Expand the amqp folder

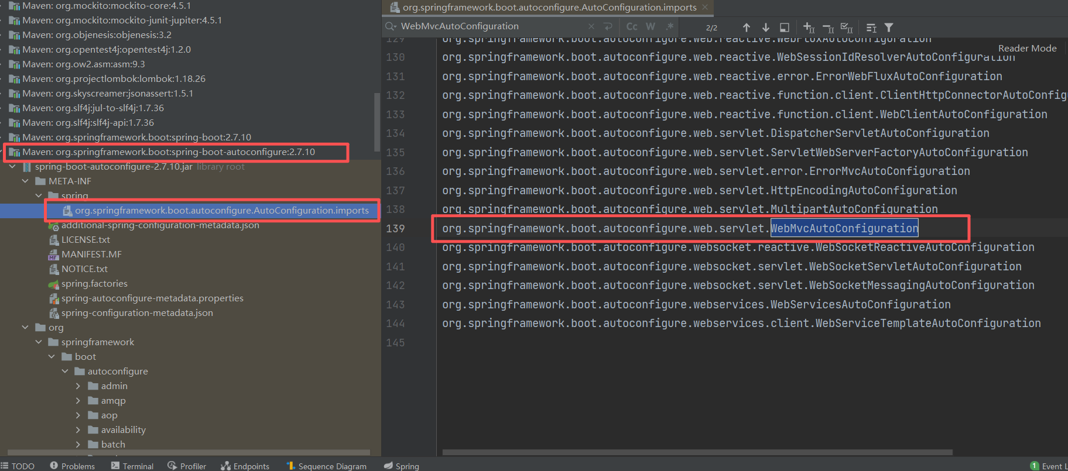click(78, 401)
